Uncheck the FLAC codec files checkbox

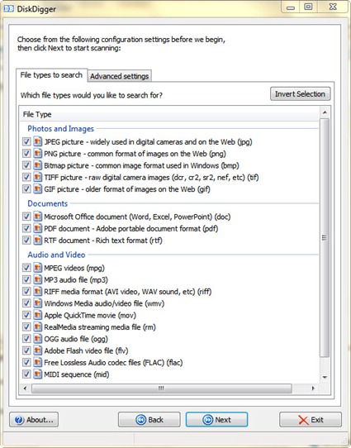26,363
